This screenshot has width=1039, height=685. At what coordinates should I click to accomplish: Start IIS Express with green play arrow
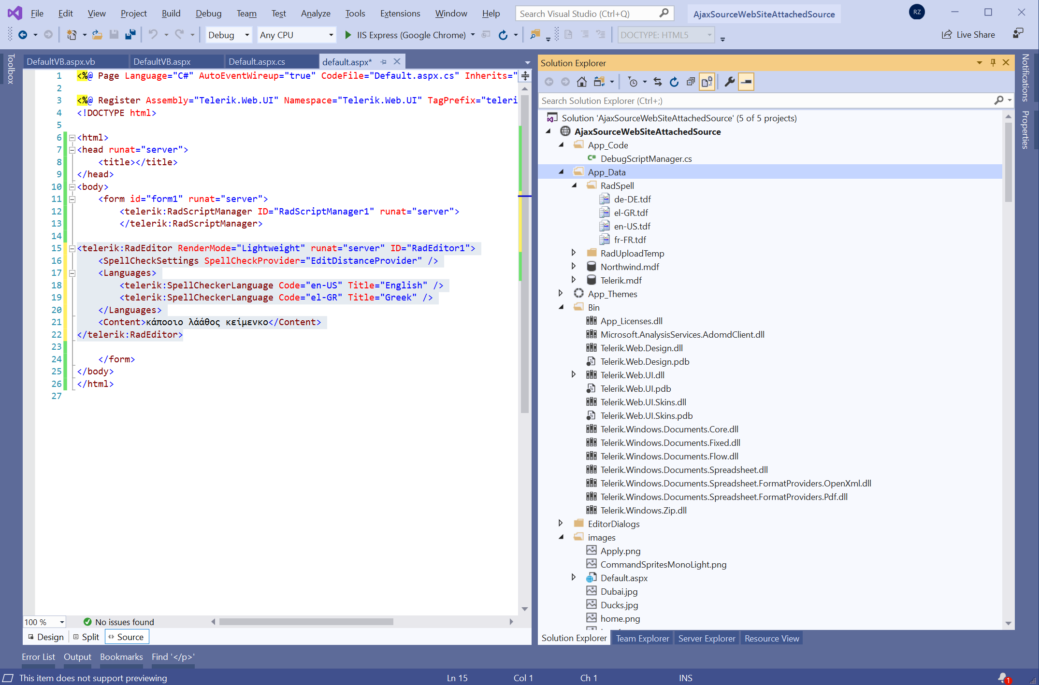(x=348, y=35)
